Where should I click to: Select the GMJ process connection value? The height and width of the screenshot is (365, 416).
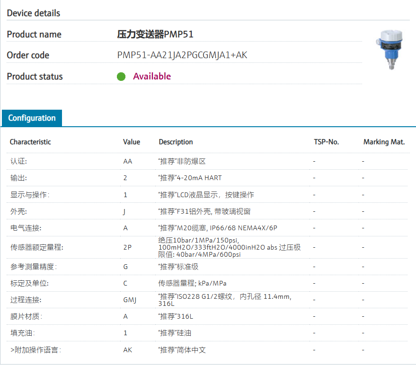coord(130,300)
